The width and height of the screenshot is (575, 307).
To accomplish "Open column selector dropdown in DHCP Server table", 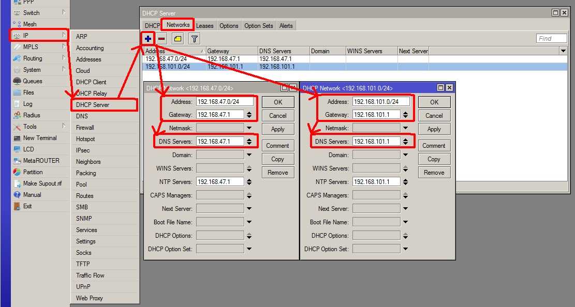I will [563, 51].
